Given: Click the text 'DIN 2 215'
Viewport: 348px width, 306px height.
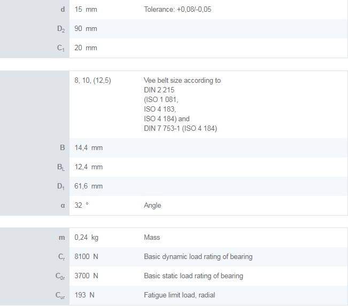Looking at the screenshot, I should tap(159, 90).
